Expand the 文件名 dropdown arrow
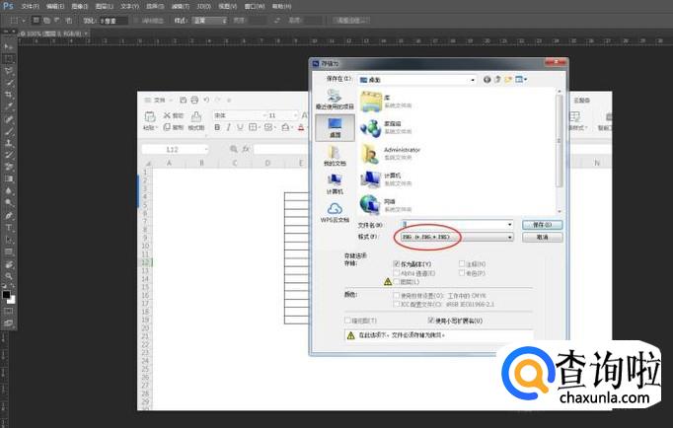The width and height of the screenshot is (673, 428). (509, 224)
